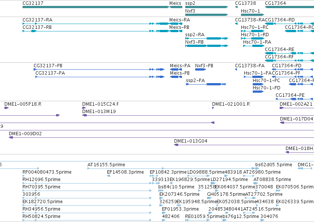Select transcript Meics-RB

coord(176,31)
